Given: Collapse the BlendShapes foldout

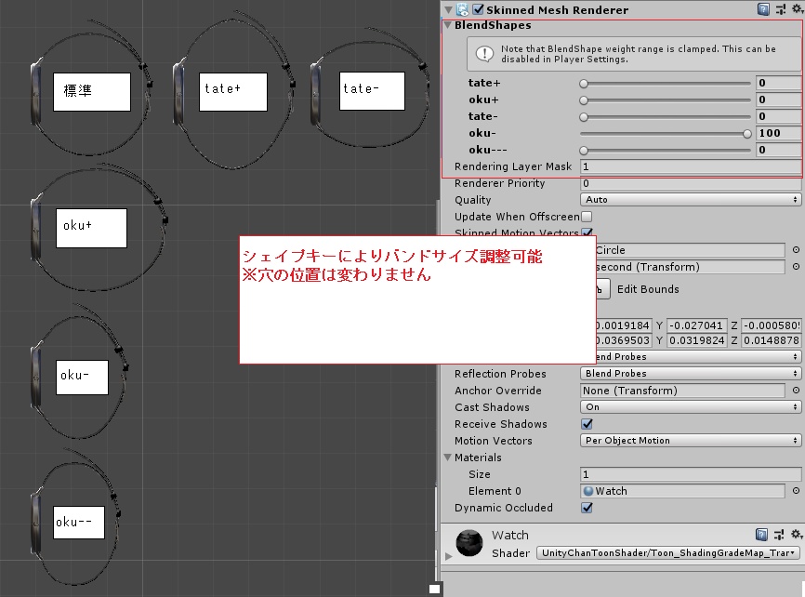Looking at the screenshot, I should pos(448,25).
